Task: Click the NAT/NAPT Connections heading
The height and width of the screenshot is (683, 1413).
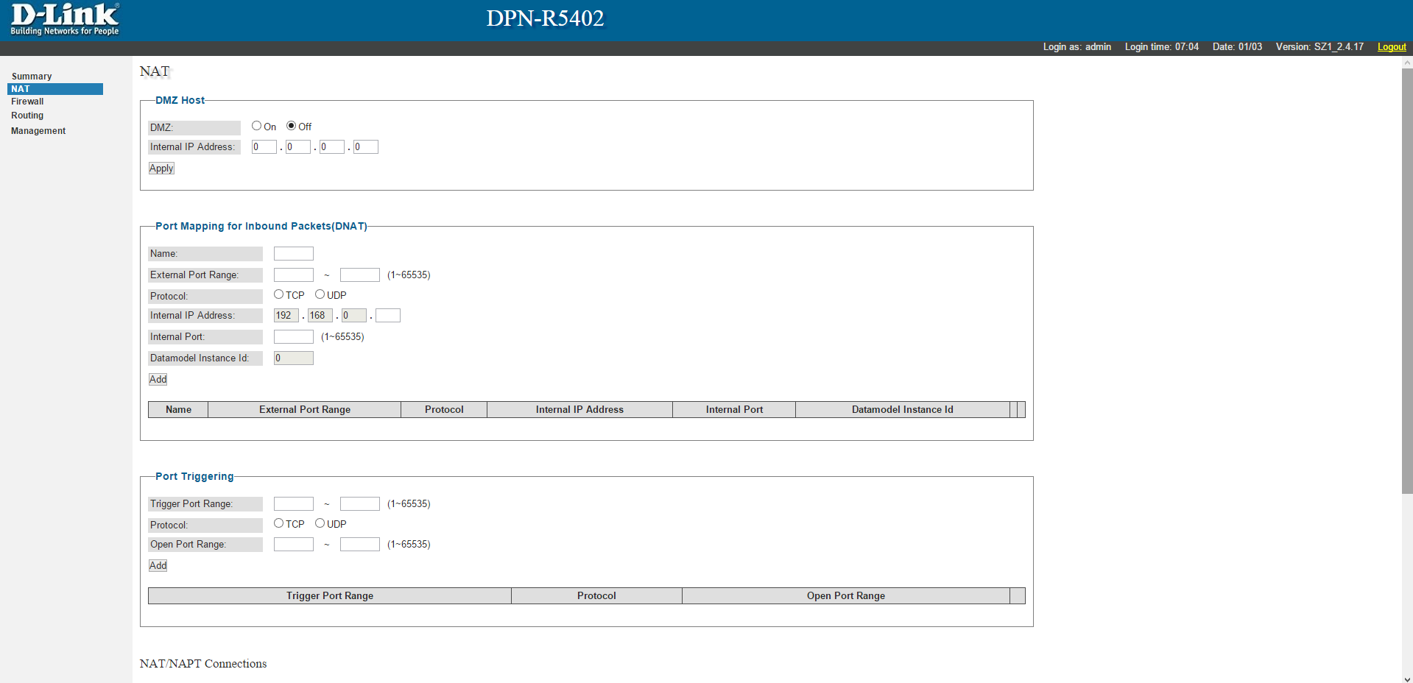Action: [203, 664]
